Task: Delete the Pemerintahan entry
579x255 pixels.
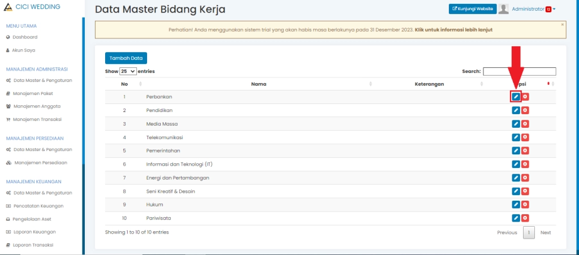Action: tap(525, 150)
